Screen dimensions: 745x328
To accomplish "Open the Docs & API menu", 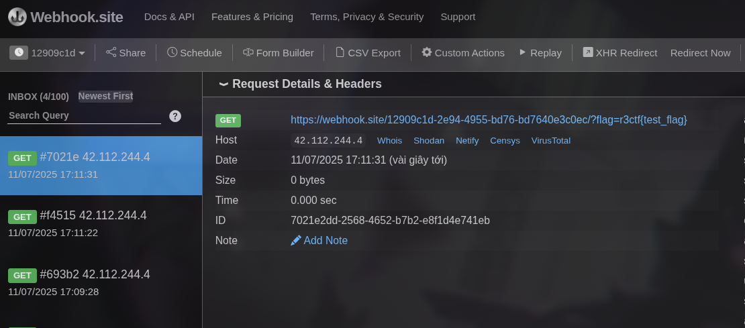I will tap(169, 17).
